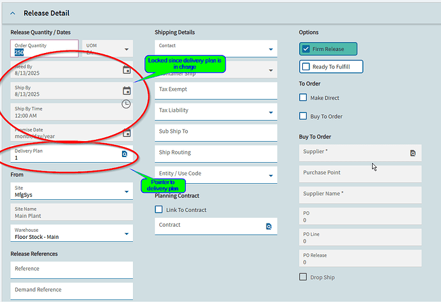441x302 pixels.
Task: Tick the Link To Contract checkbox
Action: coord(159,209)
